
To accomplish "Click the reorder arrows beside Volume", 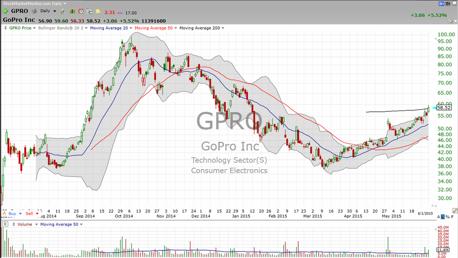I will (x=13, y=225).
